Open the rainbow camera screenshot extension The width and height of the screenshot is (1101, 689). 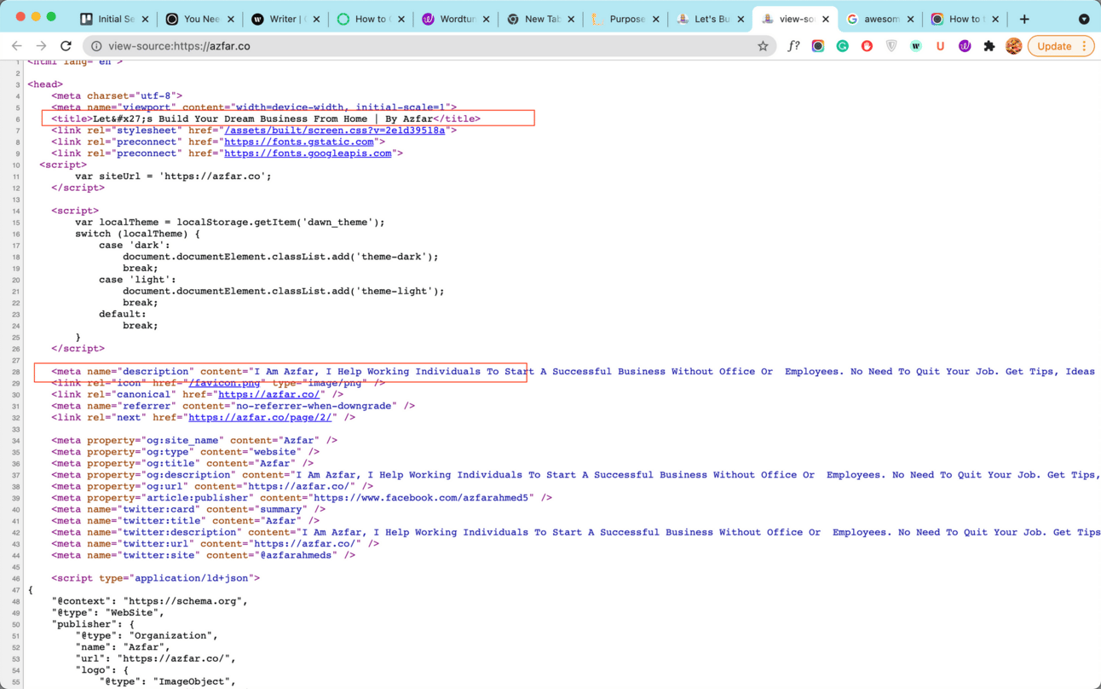coord(818,46)
